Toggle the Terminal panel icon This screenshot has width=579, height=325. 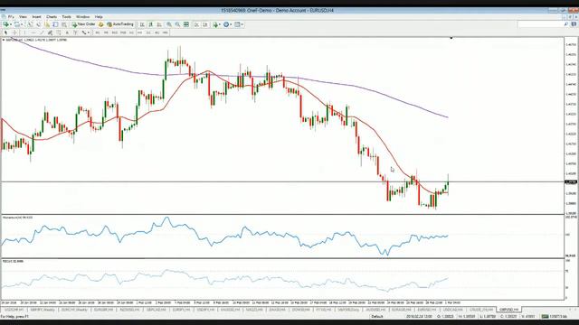55,24
